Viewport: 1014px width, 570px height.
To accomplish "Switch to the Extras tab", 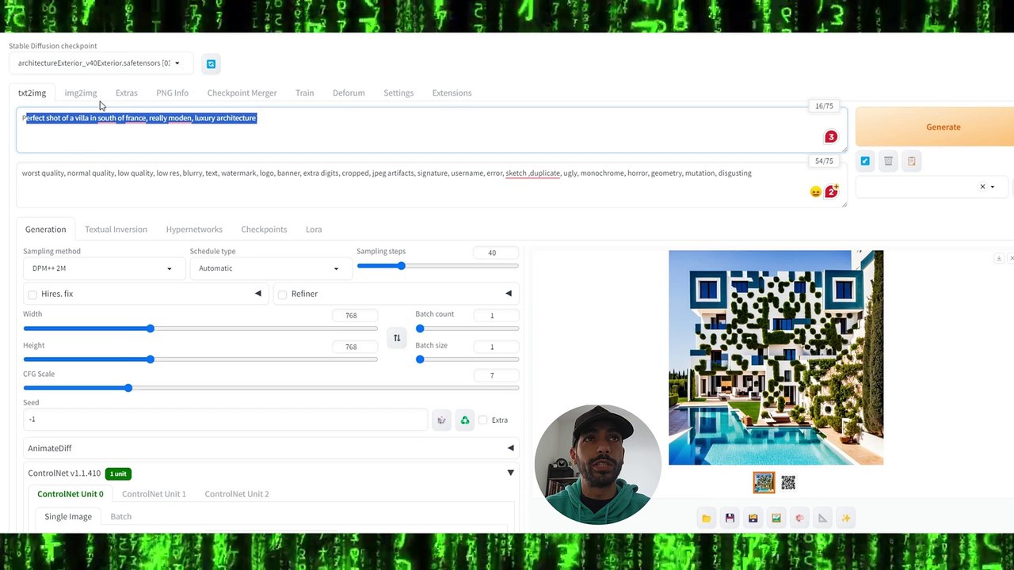I will coord(126,93).
